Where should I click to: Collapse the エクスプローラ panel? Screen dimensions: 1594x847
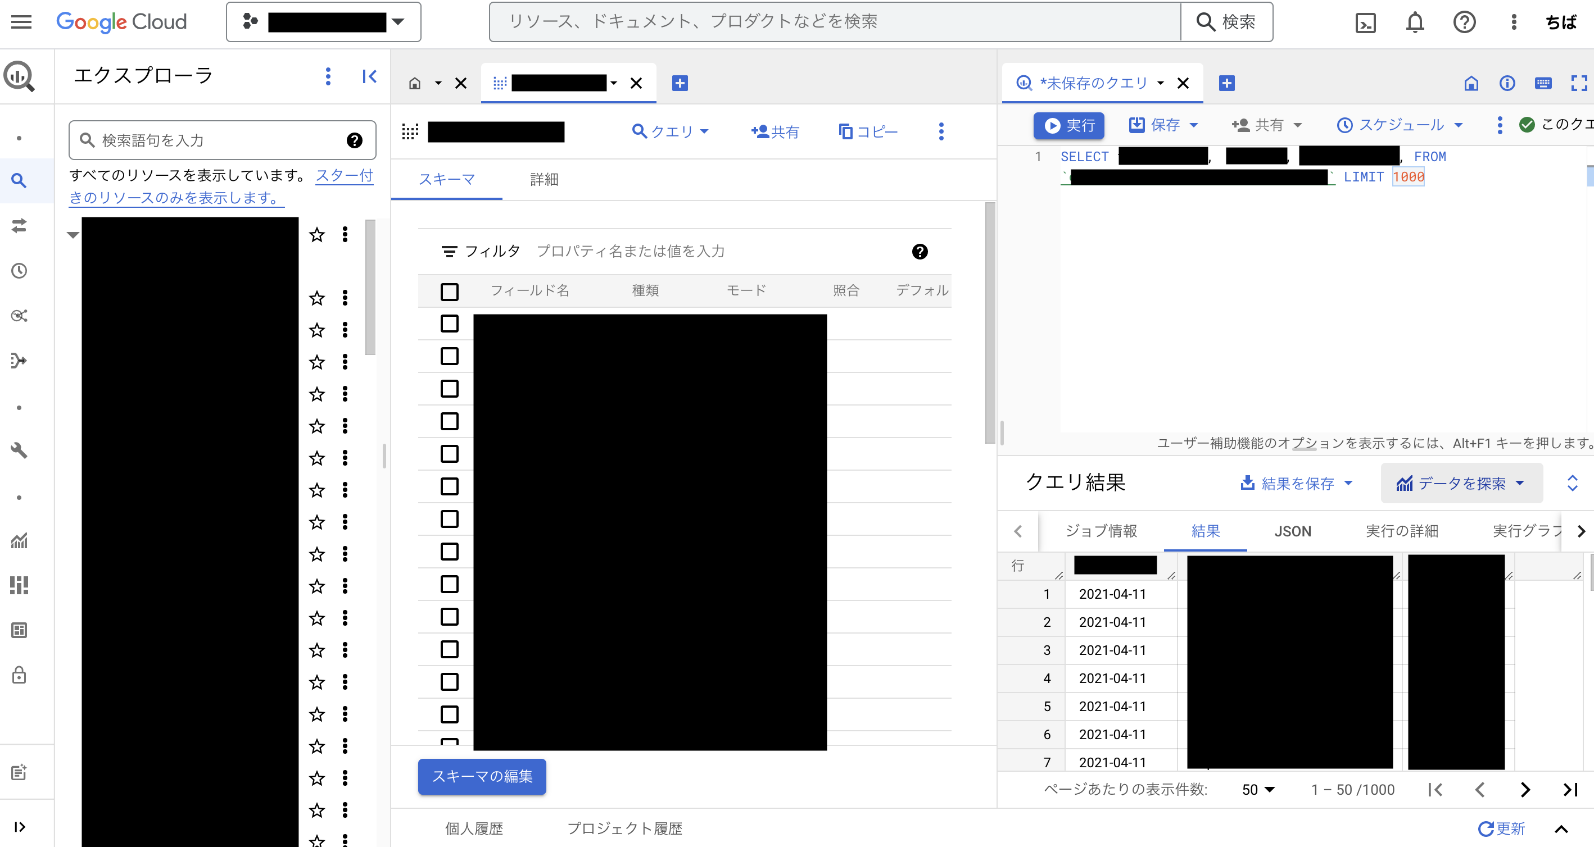click(x=369, y=76)
